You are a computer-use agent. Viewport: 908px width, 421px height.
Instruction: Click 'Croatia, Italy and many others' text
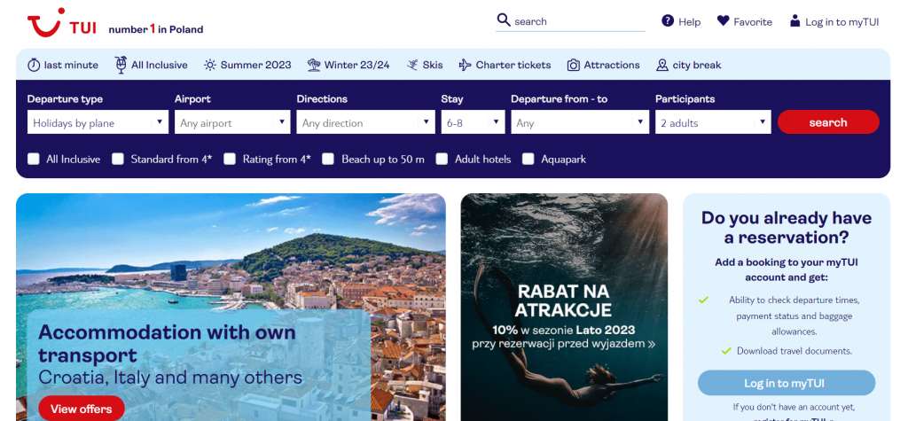click(170, 378)
